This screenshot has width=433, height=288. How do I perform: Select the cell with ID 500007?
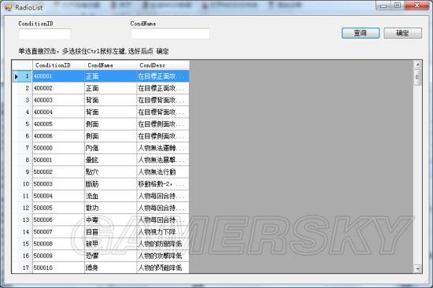[x=58, y=231]
